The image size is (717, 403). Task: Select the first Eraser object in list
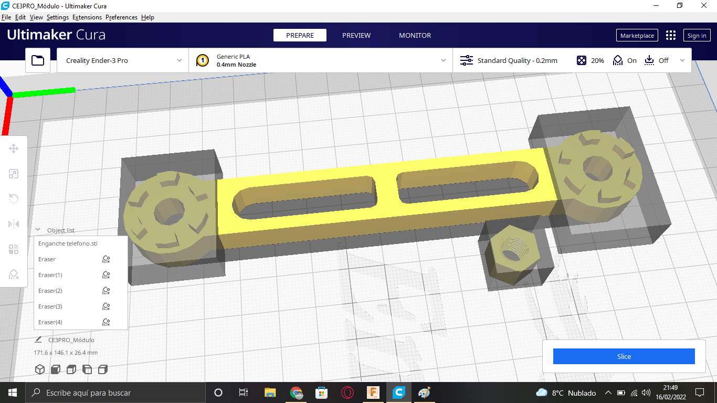(81, 259)
